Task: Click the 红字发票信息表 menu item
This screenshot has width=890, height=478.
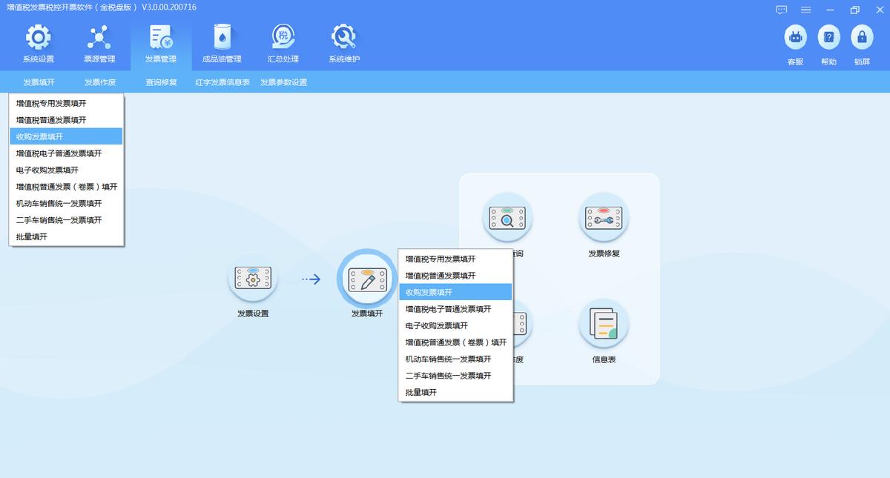Action: [x=224, y=83]
